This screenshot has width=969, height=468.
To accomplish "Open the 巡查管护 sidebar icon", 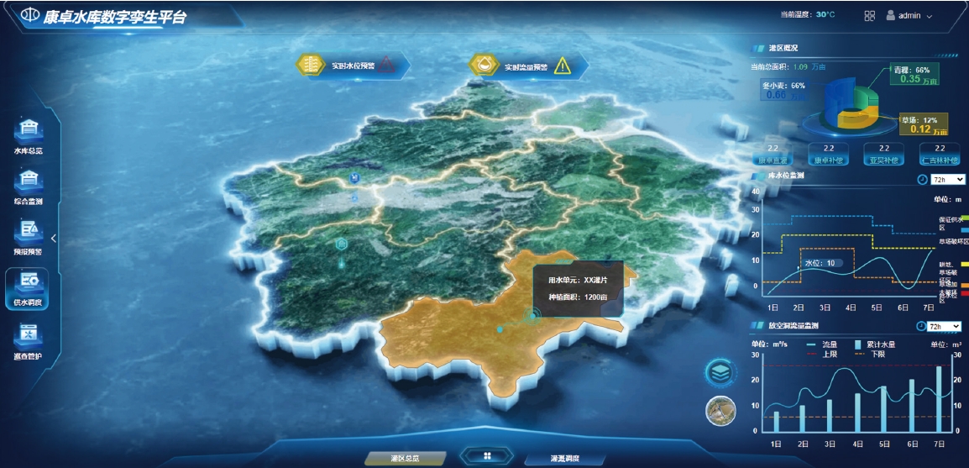I will point(28,334).
